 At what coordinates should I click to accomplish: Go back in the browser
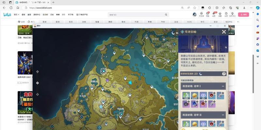pos(4,8)
